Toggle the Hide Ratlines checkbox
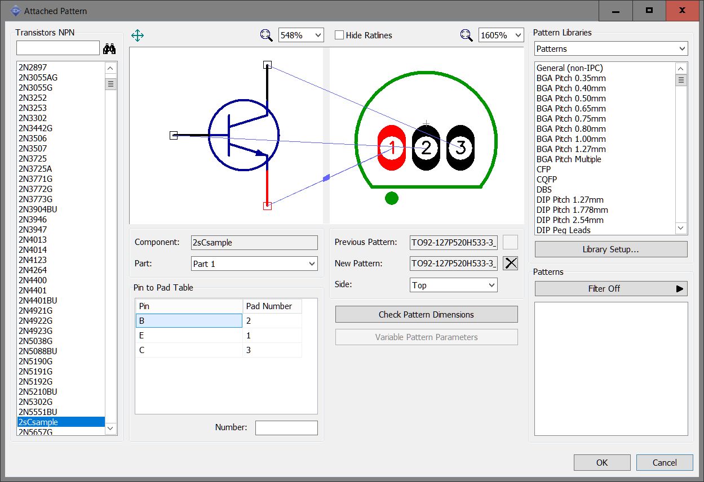Screen dimensions: 704x482 point(339,35)
